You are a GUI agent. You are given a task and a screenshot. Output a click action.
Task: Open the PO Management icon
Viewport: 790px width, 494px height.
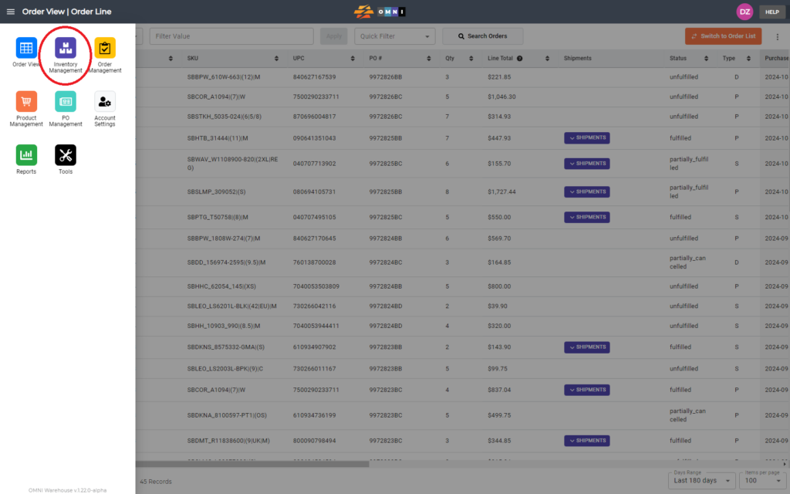(x=66, y=102)
